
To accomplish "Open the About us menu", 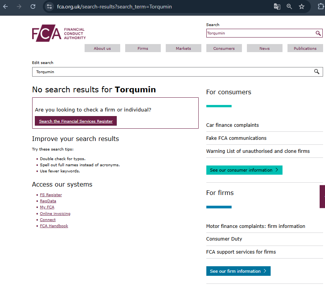I will [x=102, y=48].
